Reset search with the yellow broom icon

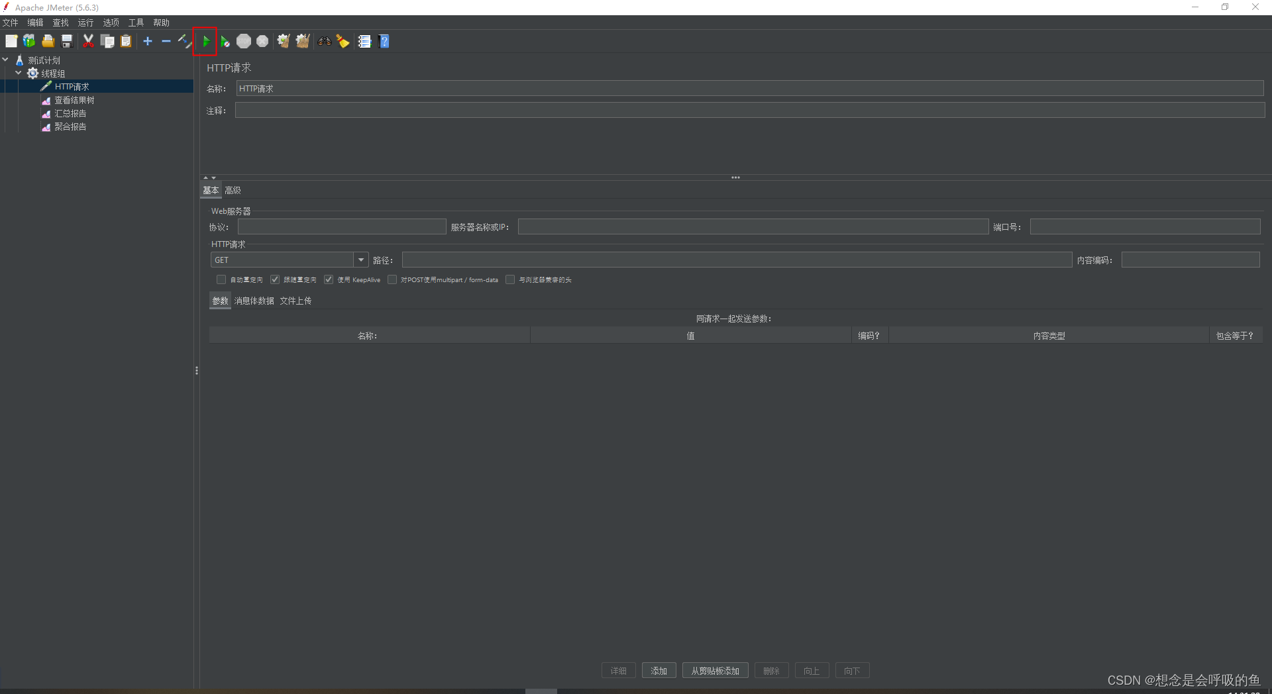[x=343, y=41]
